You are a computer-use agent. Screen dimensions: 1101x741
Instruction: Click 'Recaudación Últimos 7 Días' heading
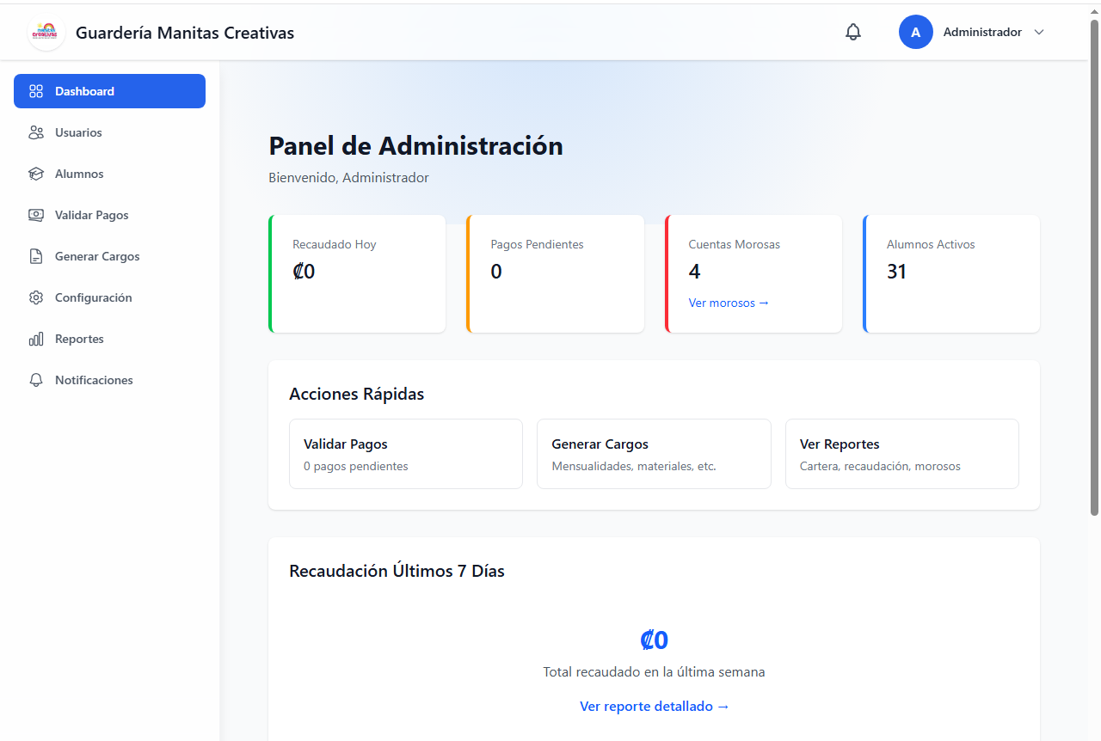coord(397,571)
